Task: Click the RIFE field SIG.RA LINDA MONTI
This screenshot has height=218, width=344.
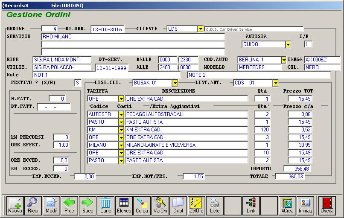Action: tap(62, 60)
